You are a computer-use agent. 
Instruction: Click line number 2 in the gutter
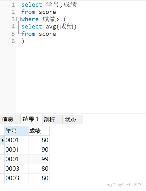tap(13, 12)
